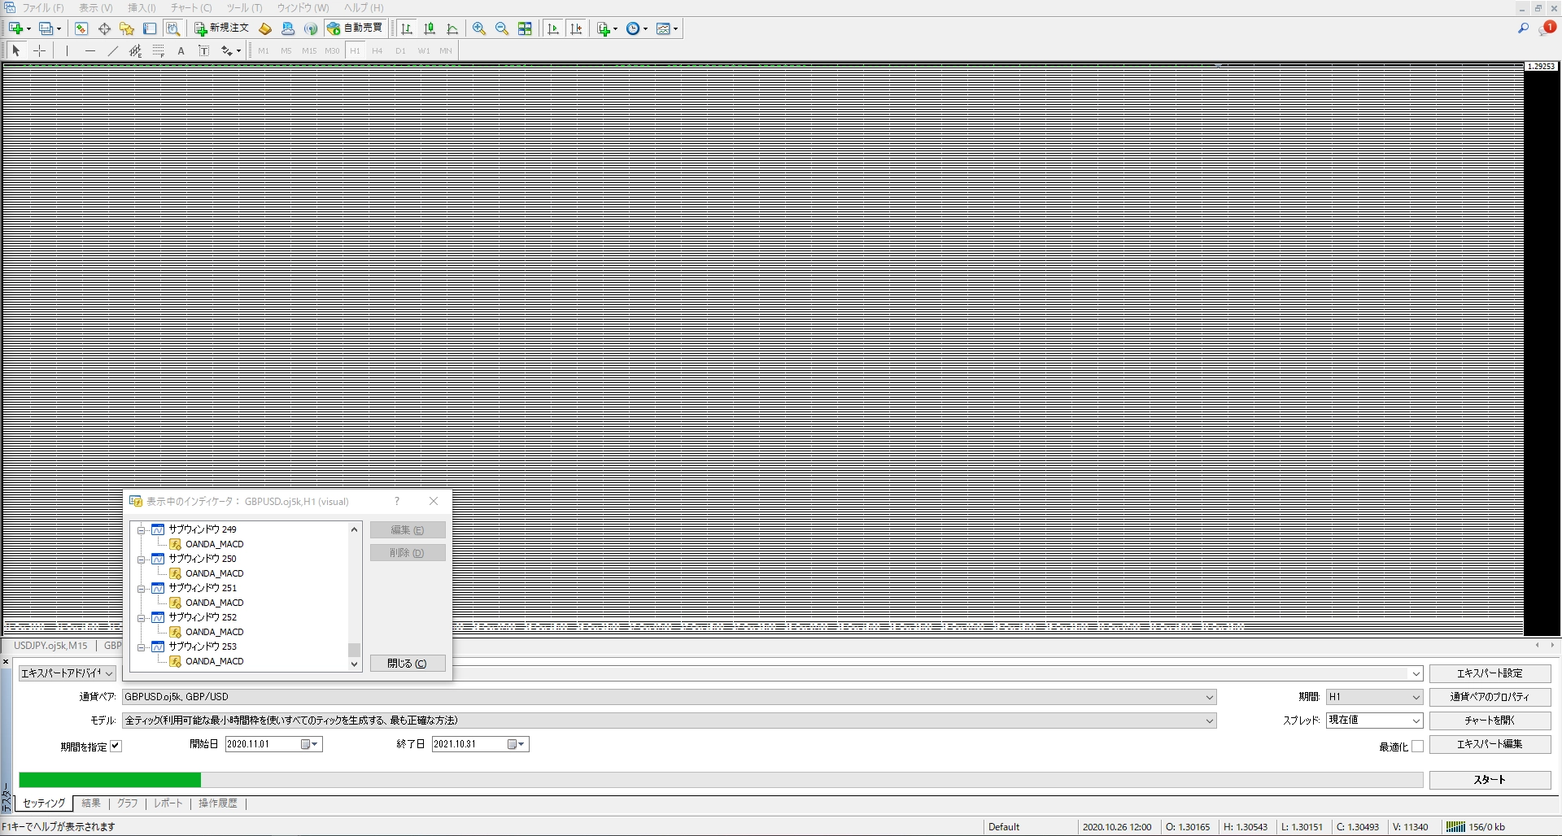Collapse the サブウィンドウ 250 tree node
This screenshot has width=1562, height=836.
[x=141, y=560]
